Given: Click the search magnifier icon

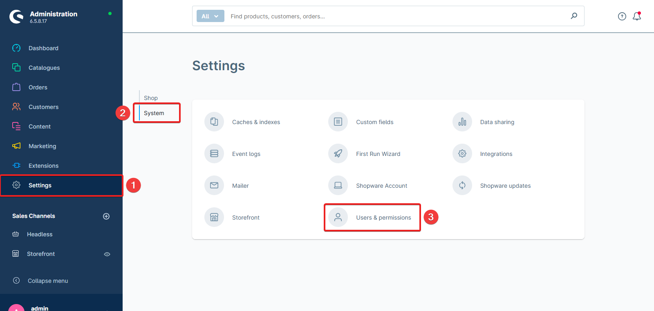Looking at the screenshot, I should click(x=574, y=16).
